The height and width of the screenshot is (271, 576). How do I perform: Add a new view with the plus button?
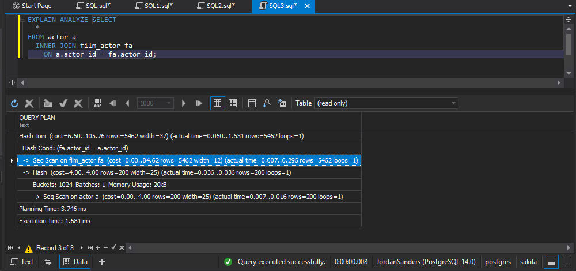point(102,262)
